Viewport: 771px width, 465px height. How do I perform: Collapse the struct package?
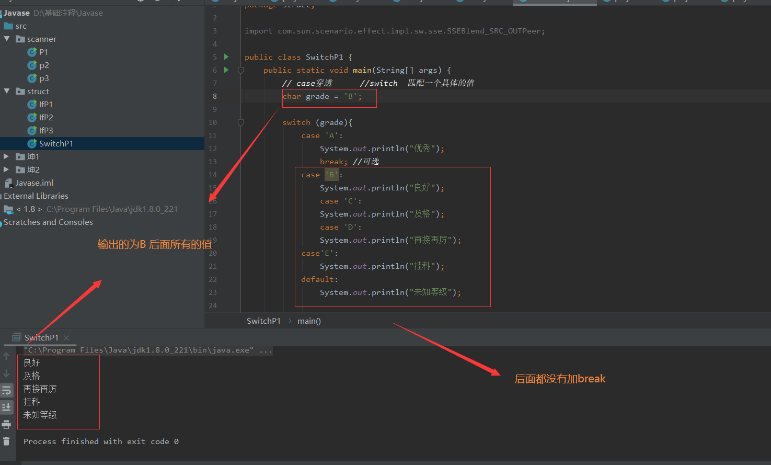point(7,91)
